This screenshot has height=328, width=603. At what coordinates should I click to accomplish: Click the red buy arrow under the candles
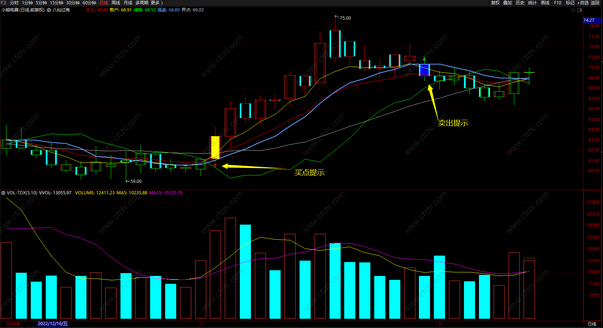(x=215, y=165)
